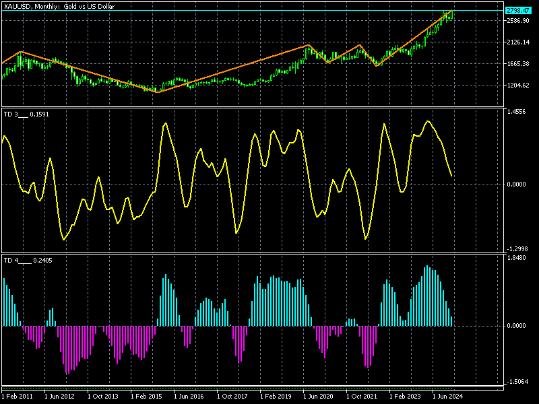Click the XAUUSD, Monthly chart title text
Viewport: 539px width, 404px height.
tap(59, 6)
